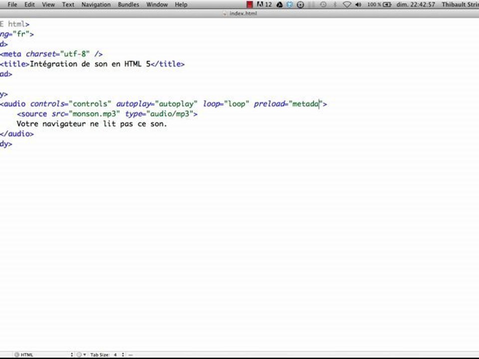Open the Edit menu
Image resolution: width=479 pixels, height=359 pixels.
click(x=29, y=4)
